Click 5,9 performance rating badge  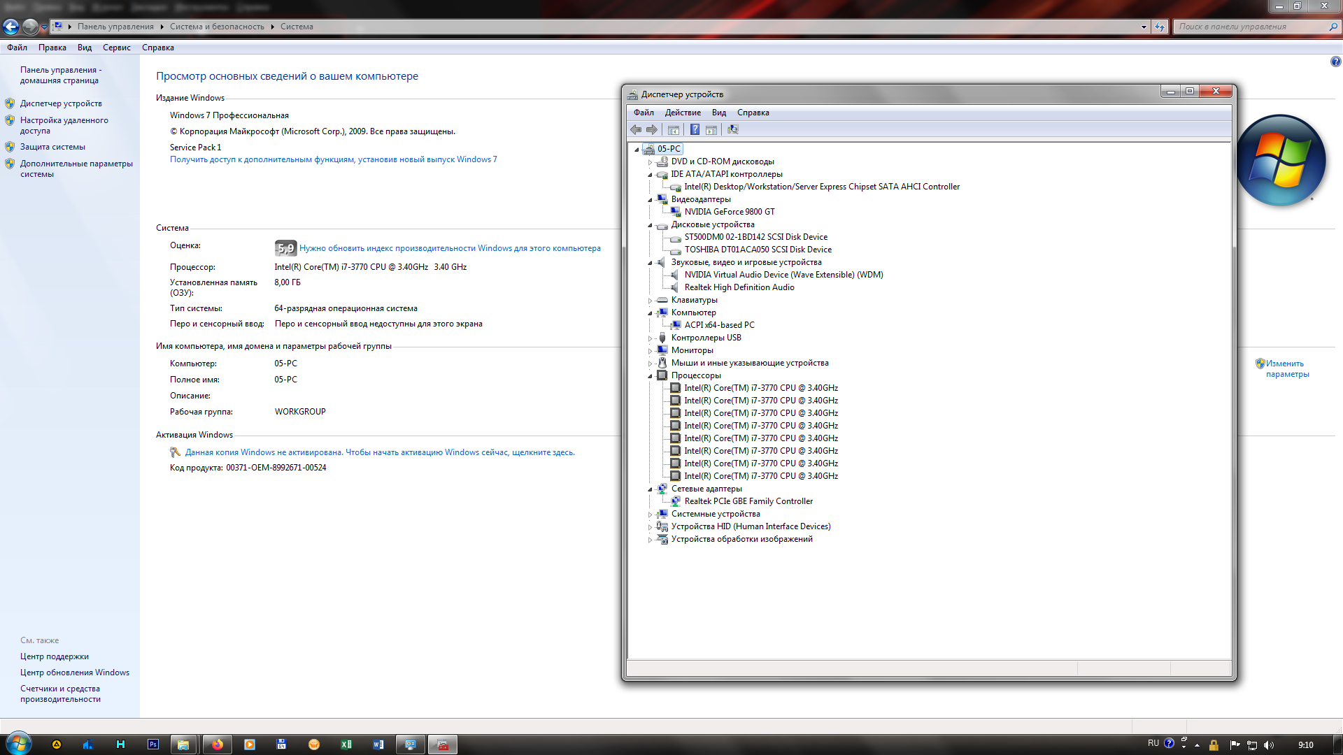[x=285, y=248]
